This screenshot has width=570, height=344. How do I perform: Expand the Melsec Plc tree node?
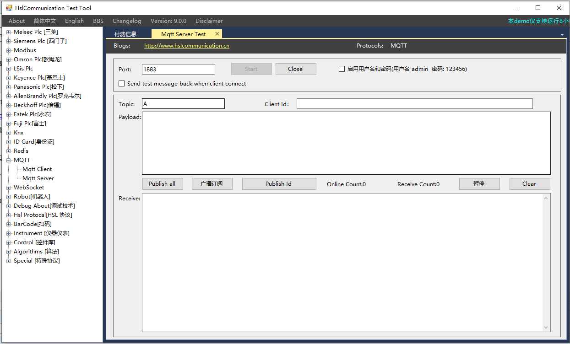point(9,32)
